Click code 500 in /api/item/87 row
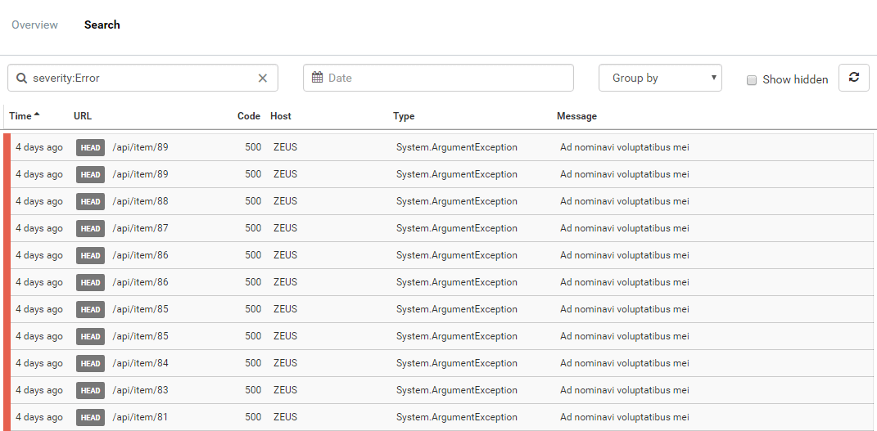 (253, 228)
